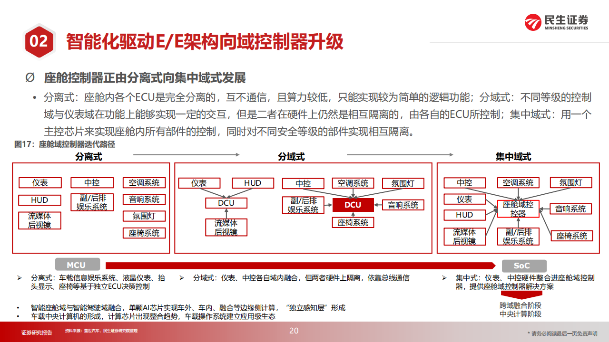Select the HUD box in the 分离式 diagram
This screenshot has width=609, height=342.
point(40,200)
